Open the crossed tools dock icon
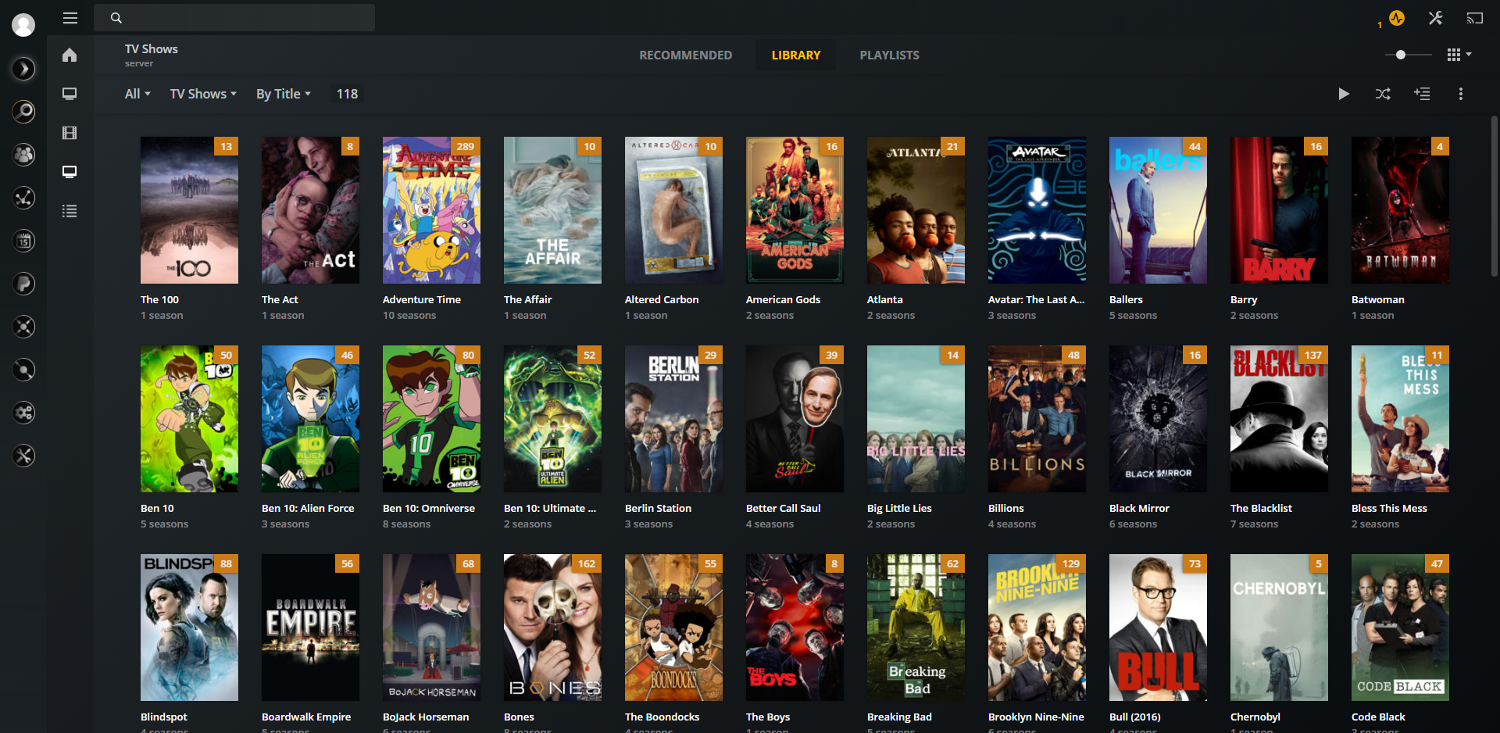The height and width of the screenshot is (733, 1500). 23,456
